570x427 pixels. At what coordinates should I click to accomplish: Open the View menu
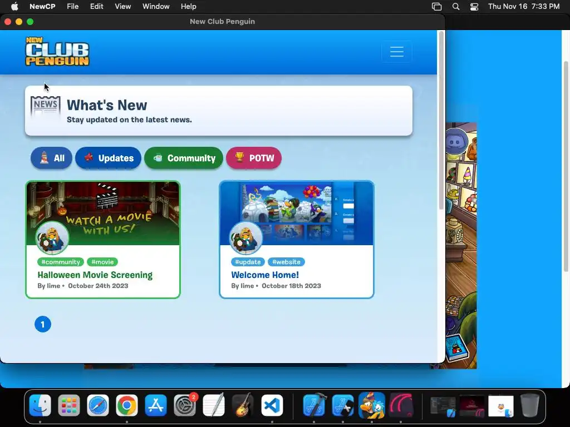pyautogui.click(x=123, y=6)
